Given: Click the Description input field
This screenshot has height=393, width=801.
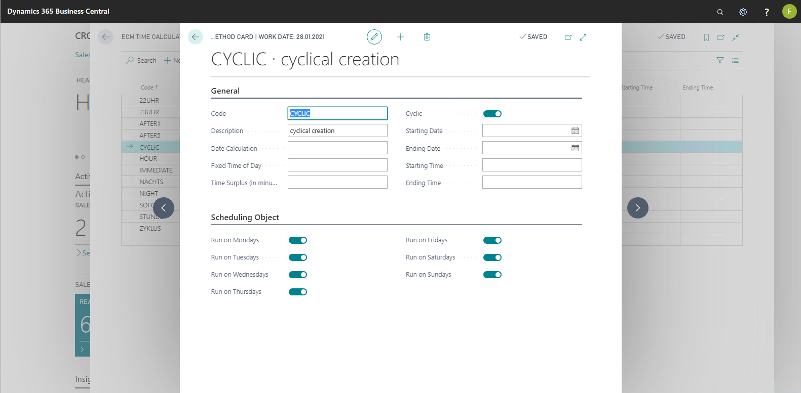Looking at the screenshot, I should pos(337,131).
